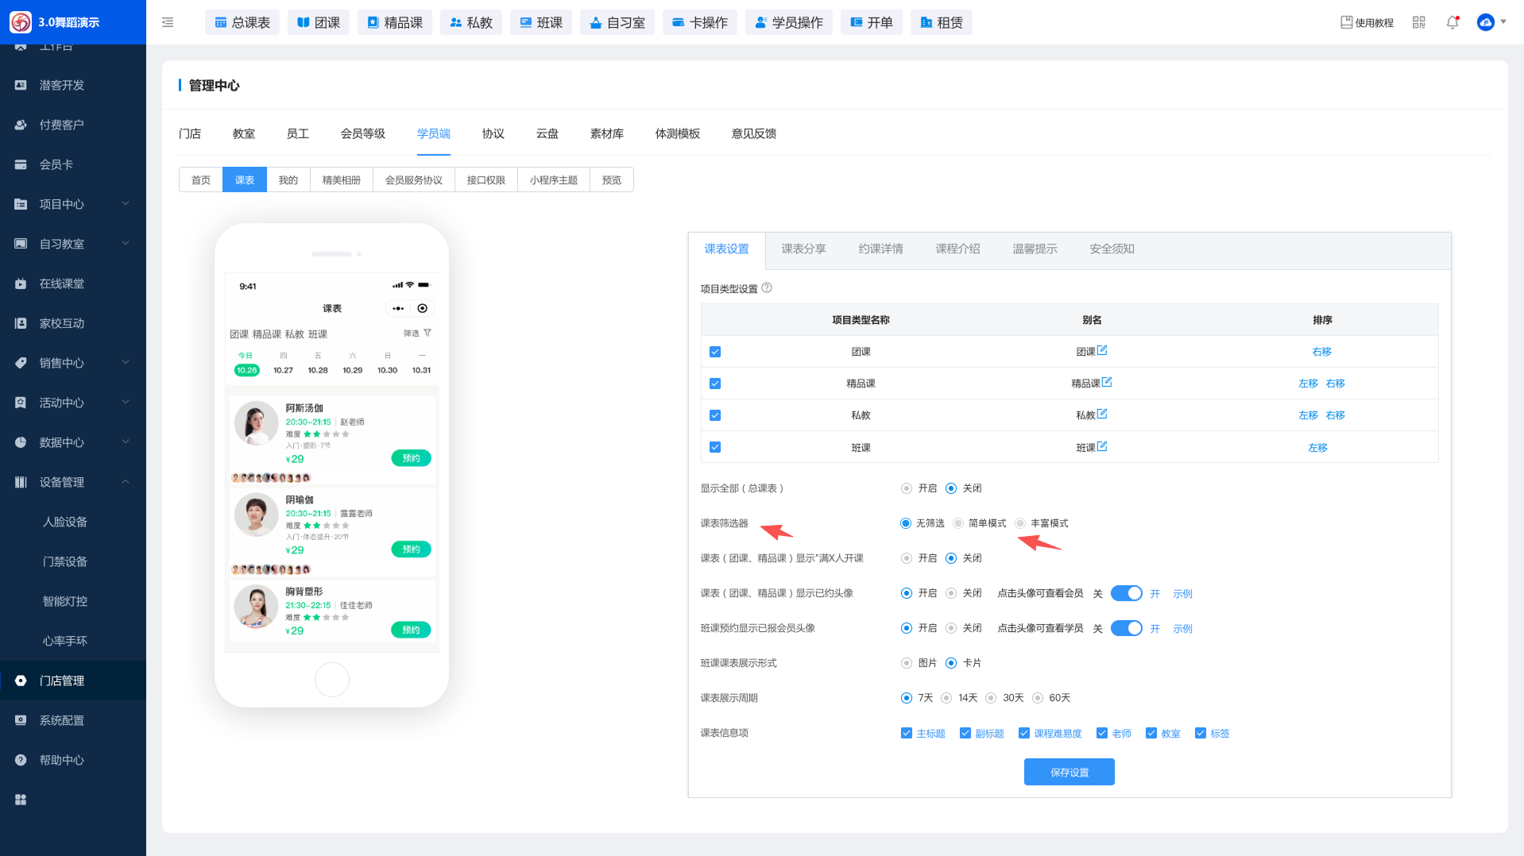Click the notification bell icon
Viewport: 1524px width, 856px height.
click(1452, 22)
